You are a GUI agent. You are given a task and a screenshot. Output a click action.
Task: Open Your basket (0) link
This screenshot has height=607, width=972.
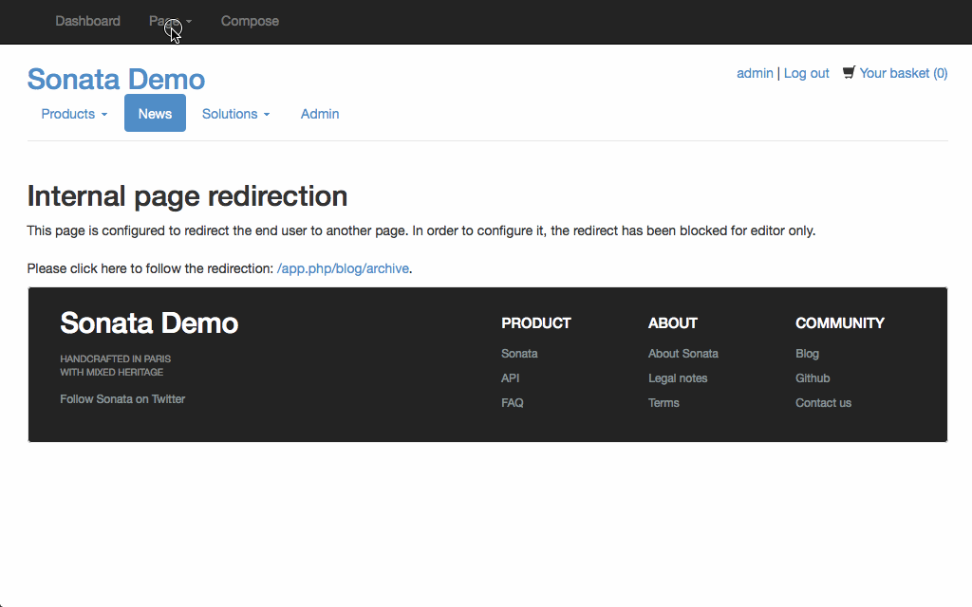tap(903, 73)
